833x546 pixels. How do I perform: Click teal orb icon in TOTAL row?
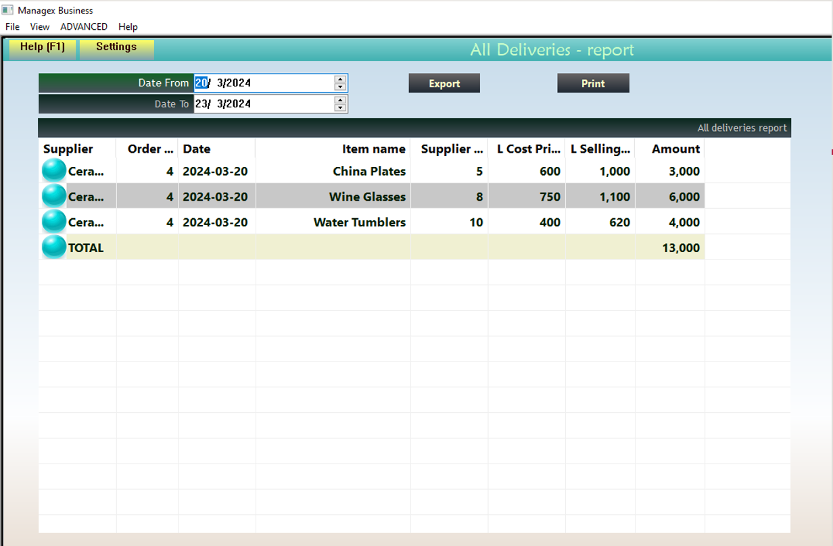(54, 247)
